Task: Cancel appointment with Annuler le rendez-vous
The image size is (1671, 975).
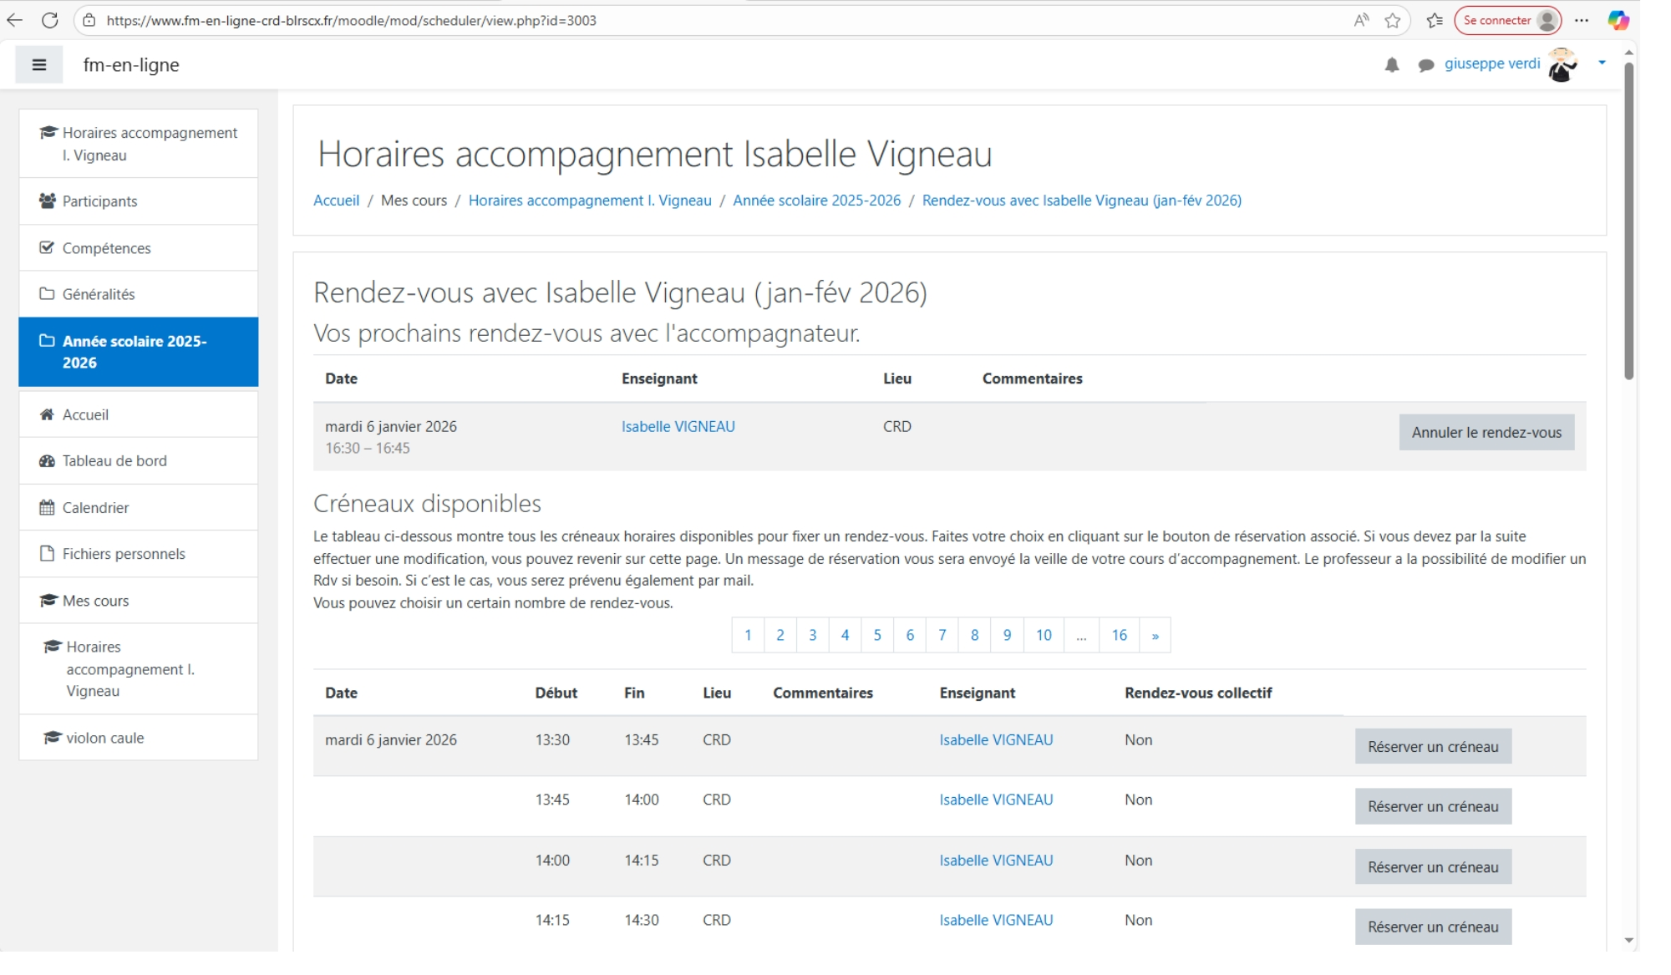Action: [x=1486, y=433]
